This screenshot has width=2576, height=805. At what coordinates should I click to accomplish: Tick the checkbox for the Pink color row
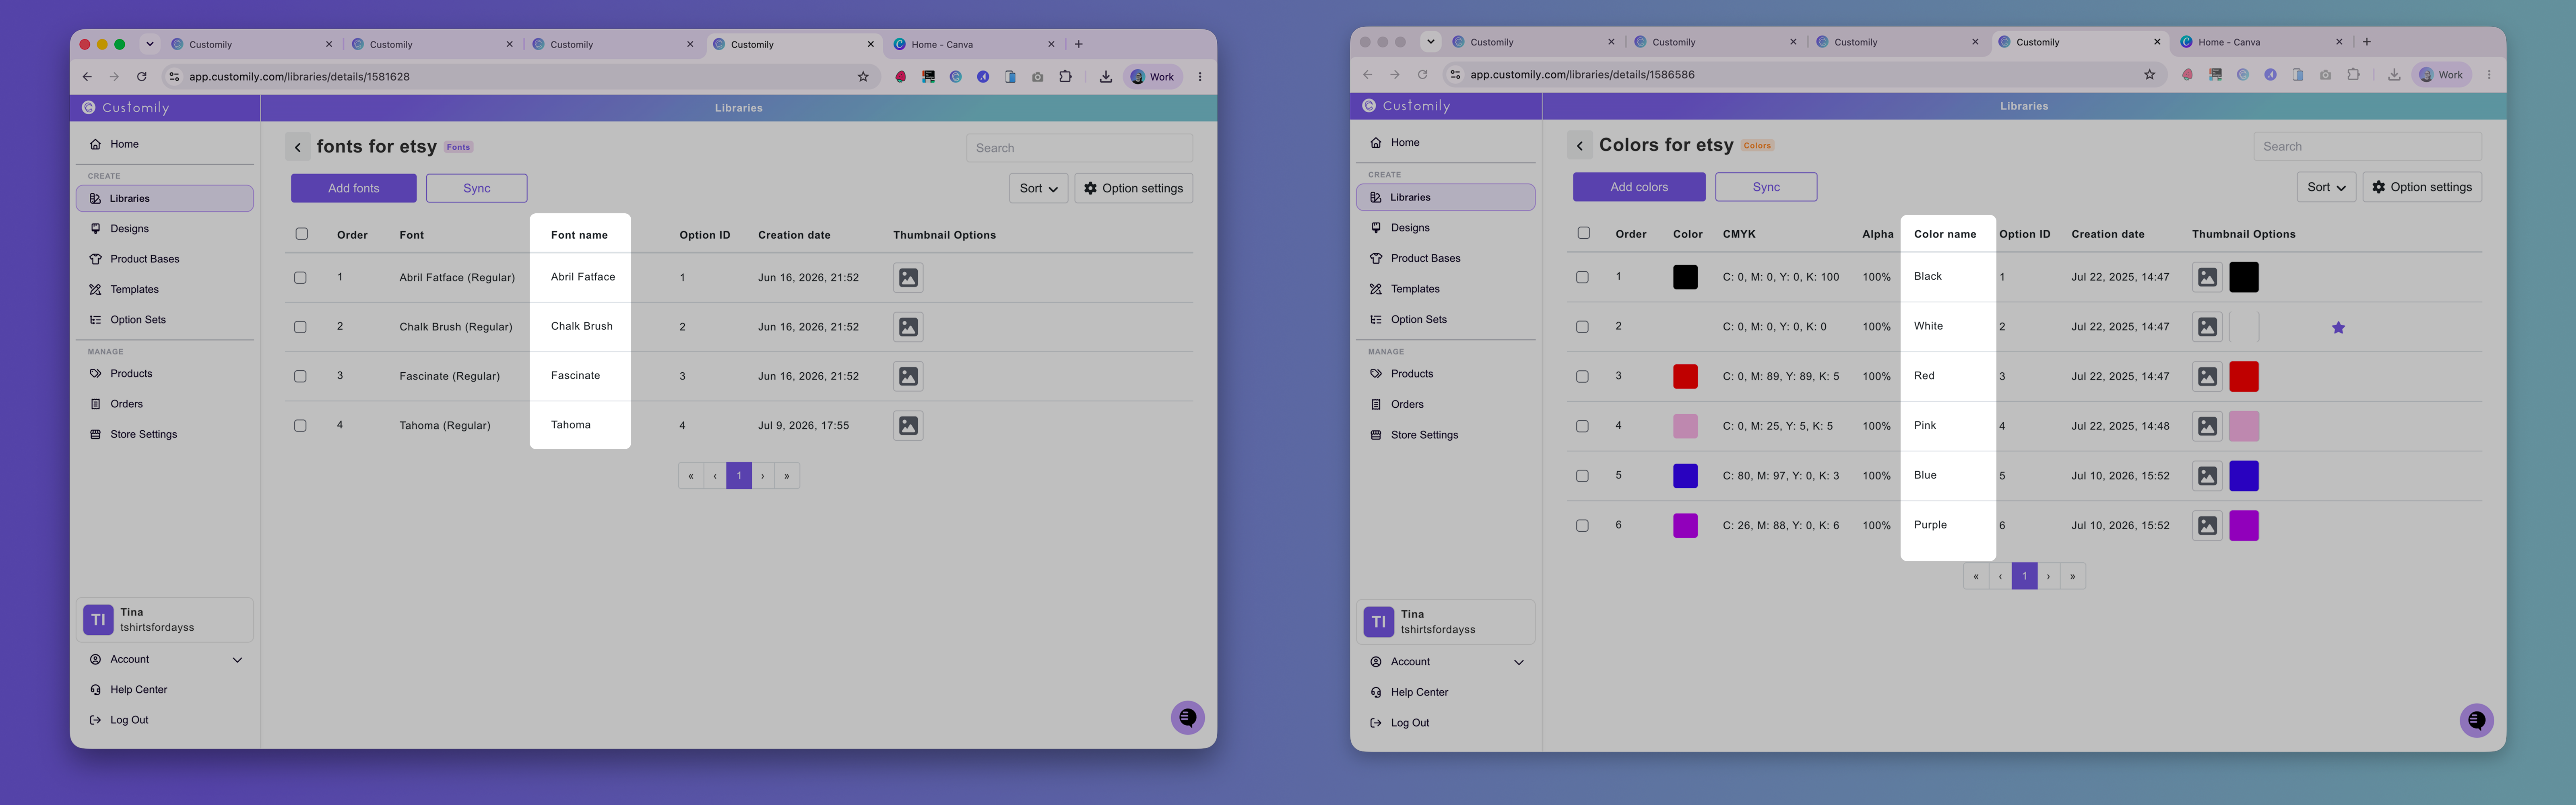pos(1582,426)
